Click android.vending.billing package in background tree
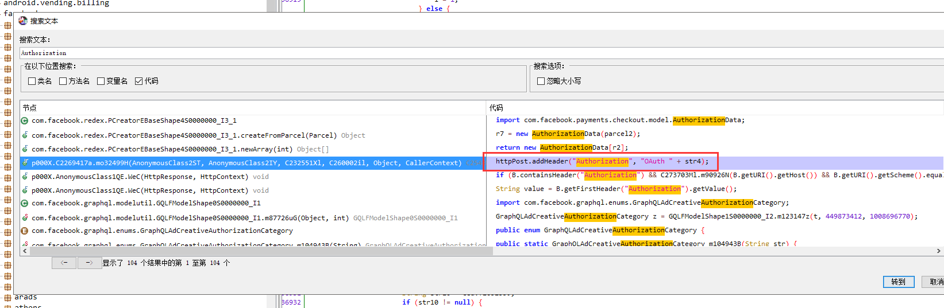This screenshot has width=944, height=308. pyautogui.click(x=56, y=3)
